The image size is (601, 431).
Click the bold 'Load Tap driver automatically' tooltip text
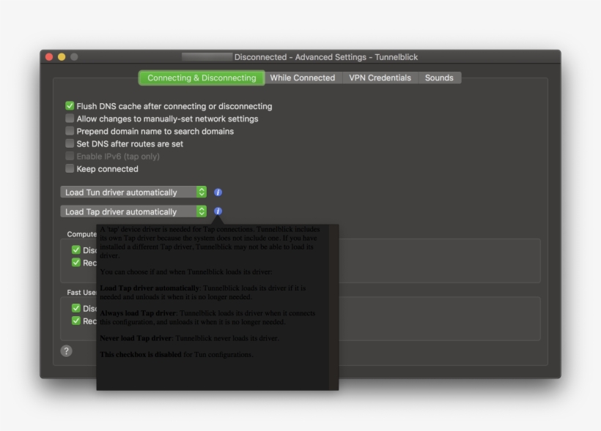[150, 288]
